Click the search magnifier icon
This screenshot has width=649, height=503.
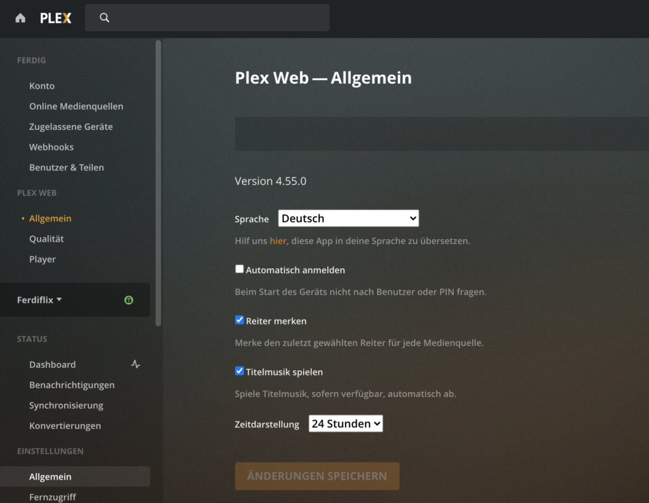tap(105, 18)
